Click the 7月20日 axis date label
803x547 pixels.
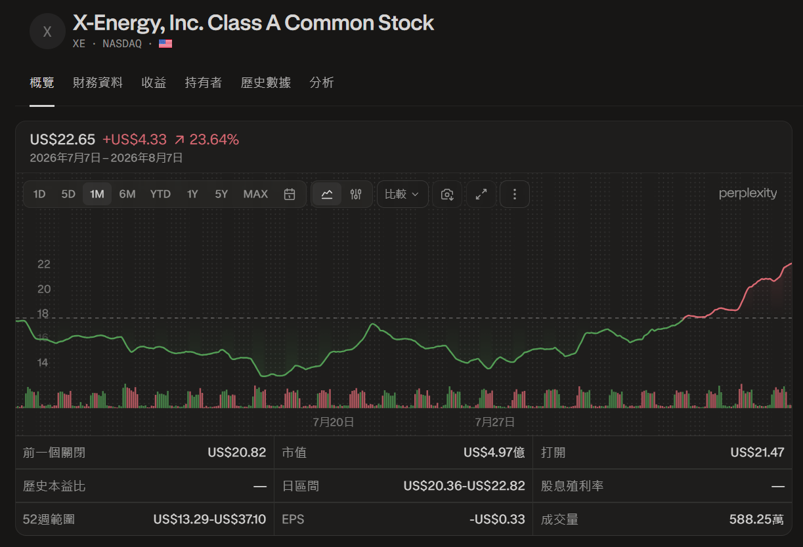tap(334, 422)
